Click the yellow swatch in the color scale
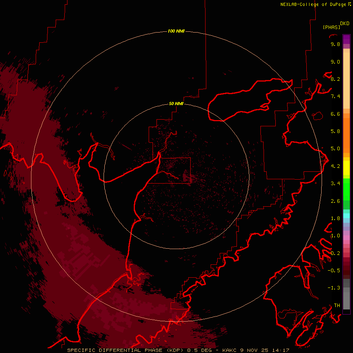The width and height of the screenshot is (353, 353). [346, 168]
